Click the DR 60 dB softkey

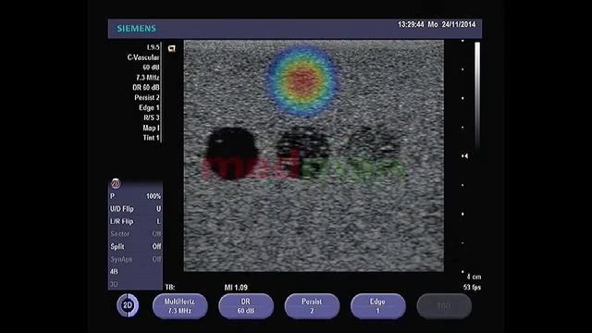246,306
